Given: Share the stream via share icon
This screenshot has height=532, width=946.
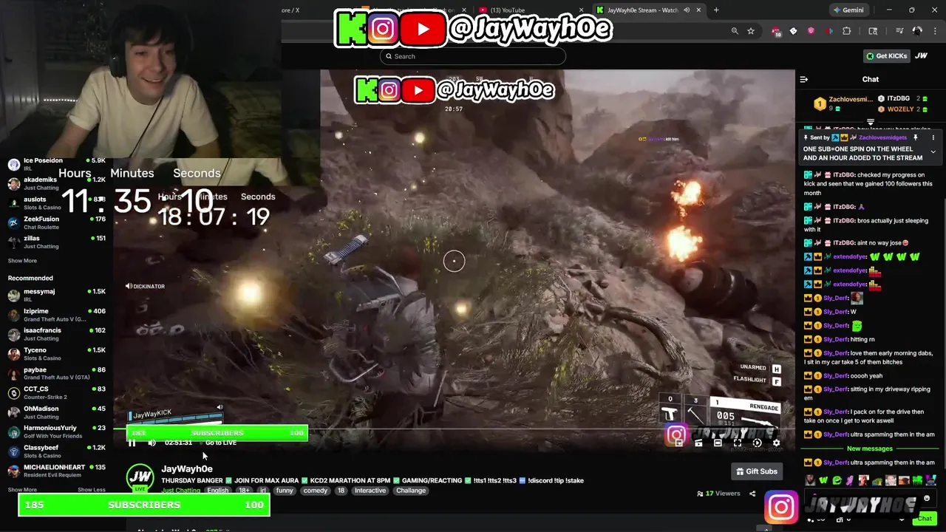Looking at the screenshot, I should [752, 494].
